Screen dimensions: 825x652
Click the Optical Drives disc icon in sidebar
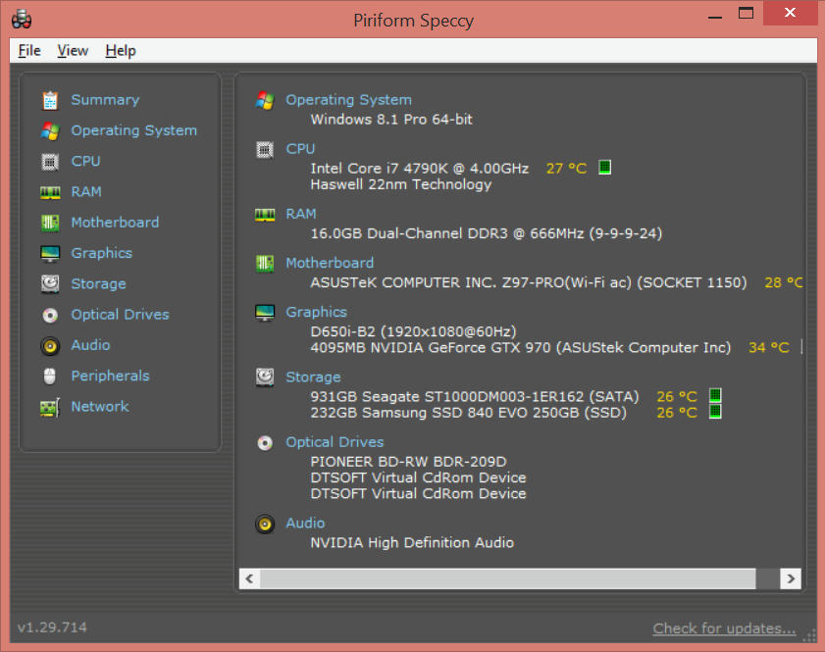pyautogui.click(x=50, y=315)
